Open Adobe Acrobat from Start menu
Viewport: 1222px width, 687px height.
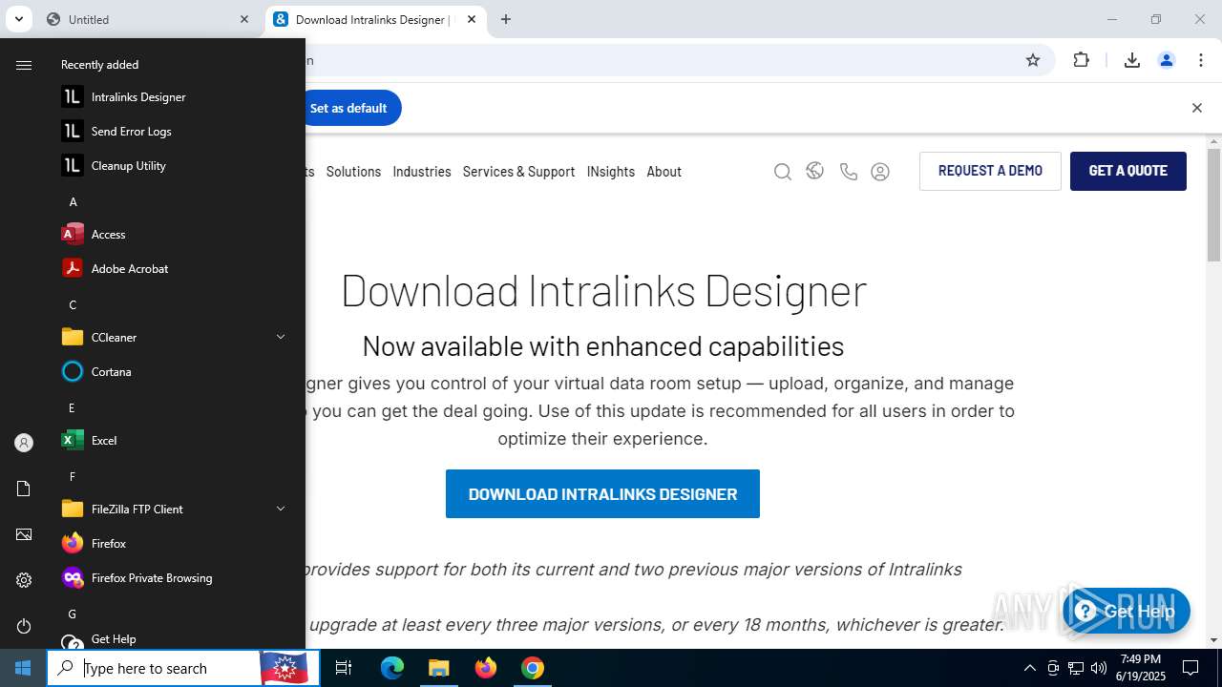(x=172, y=269)
